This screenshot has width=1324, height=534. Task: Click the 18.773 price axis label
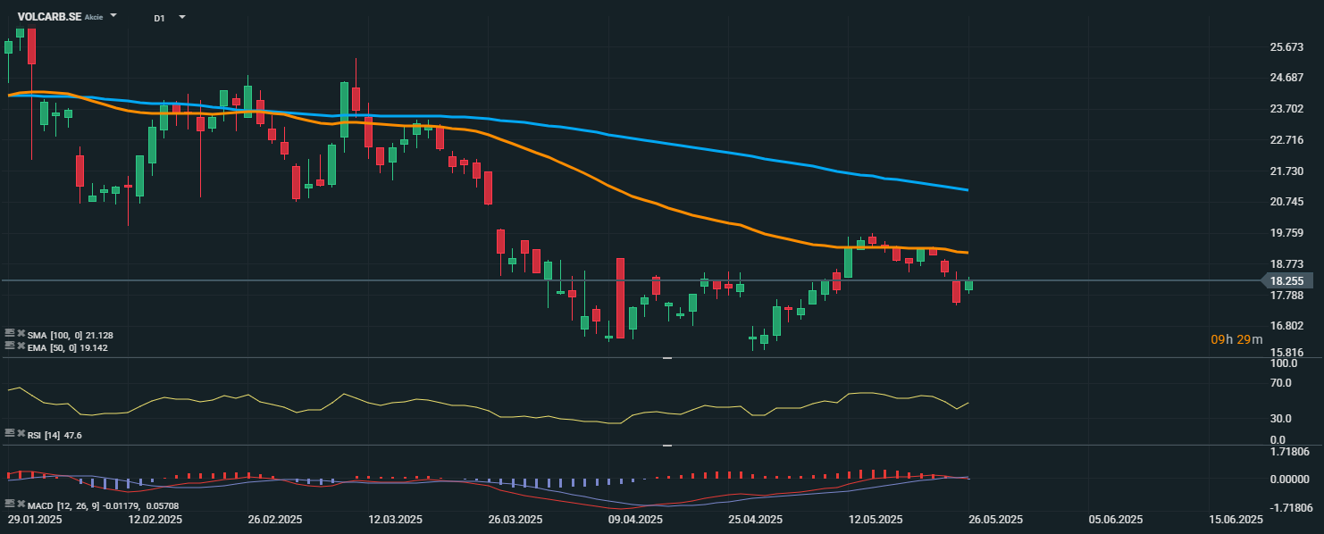(x=1286, y=264)
